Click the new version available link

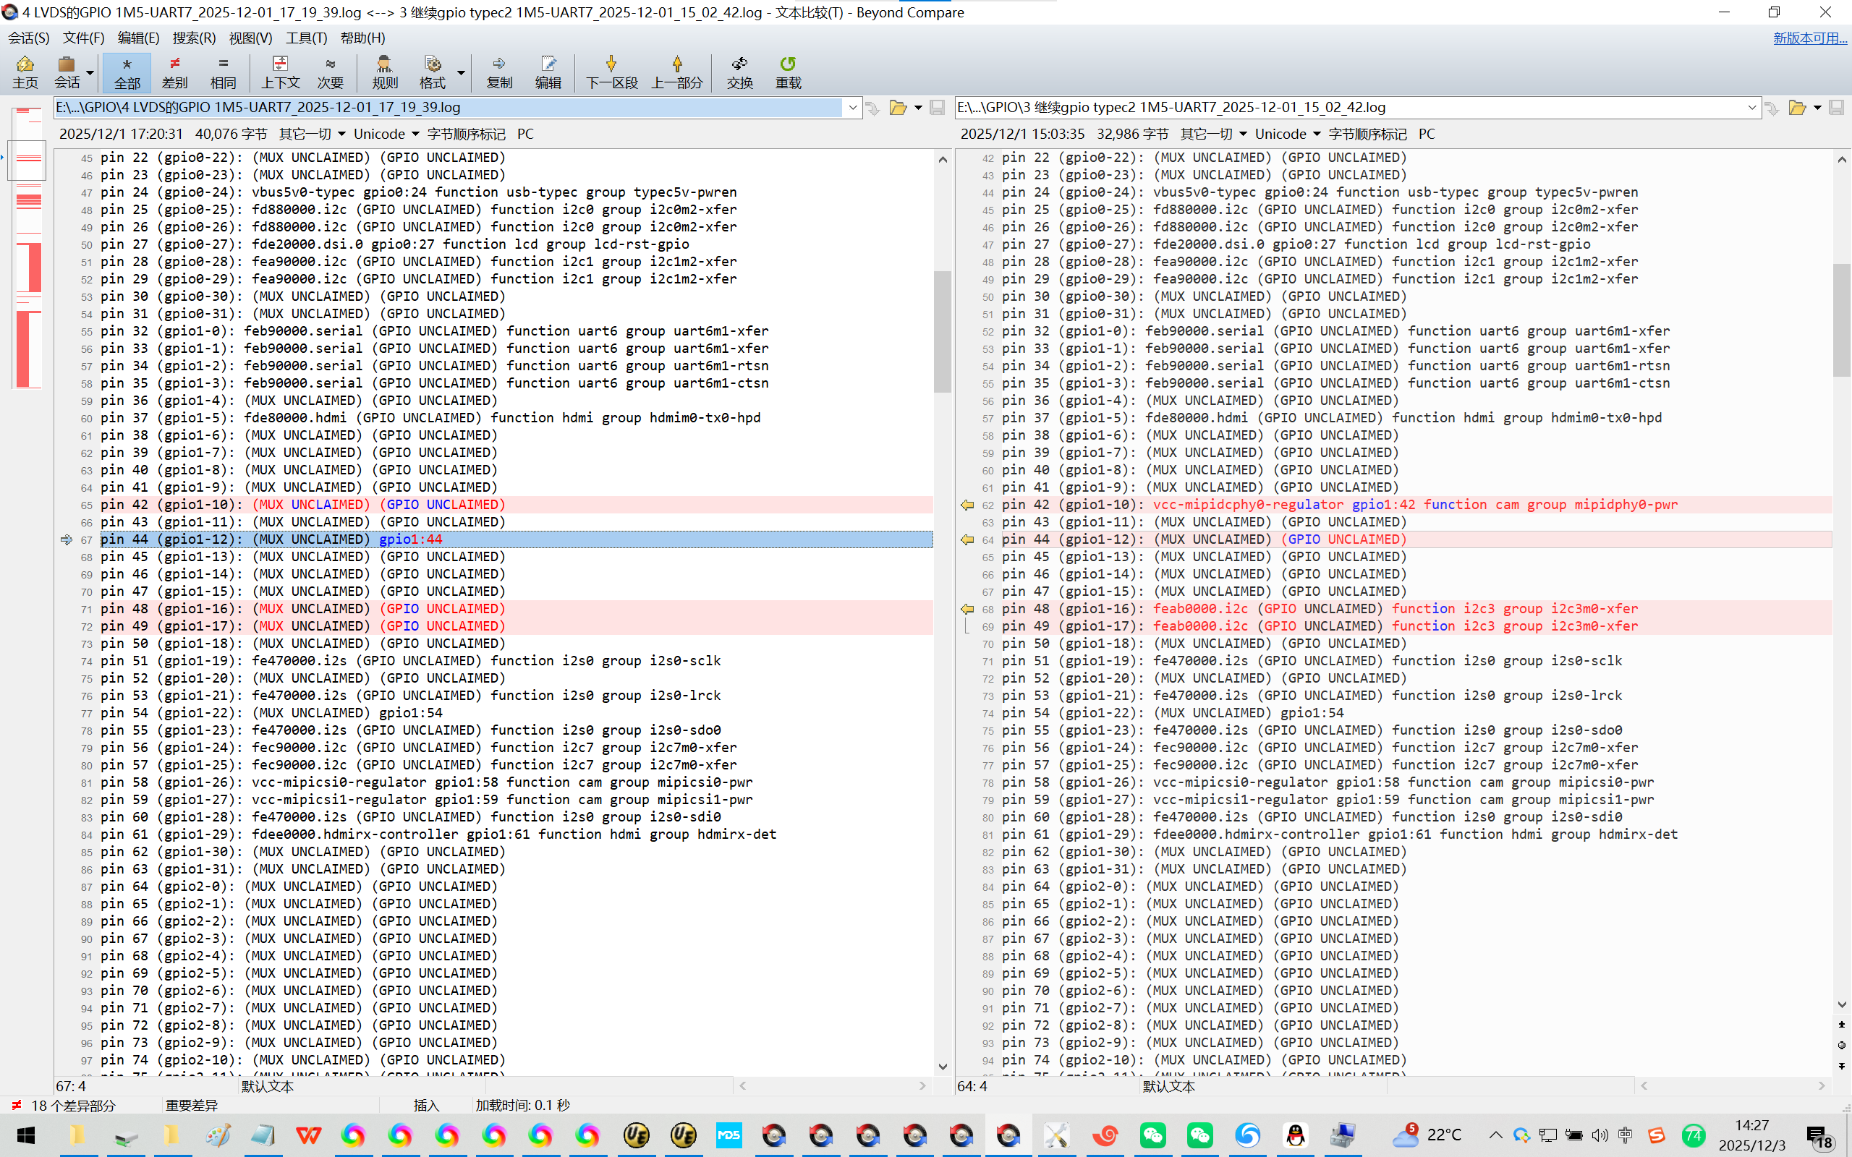point(1809,38)
